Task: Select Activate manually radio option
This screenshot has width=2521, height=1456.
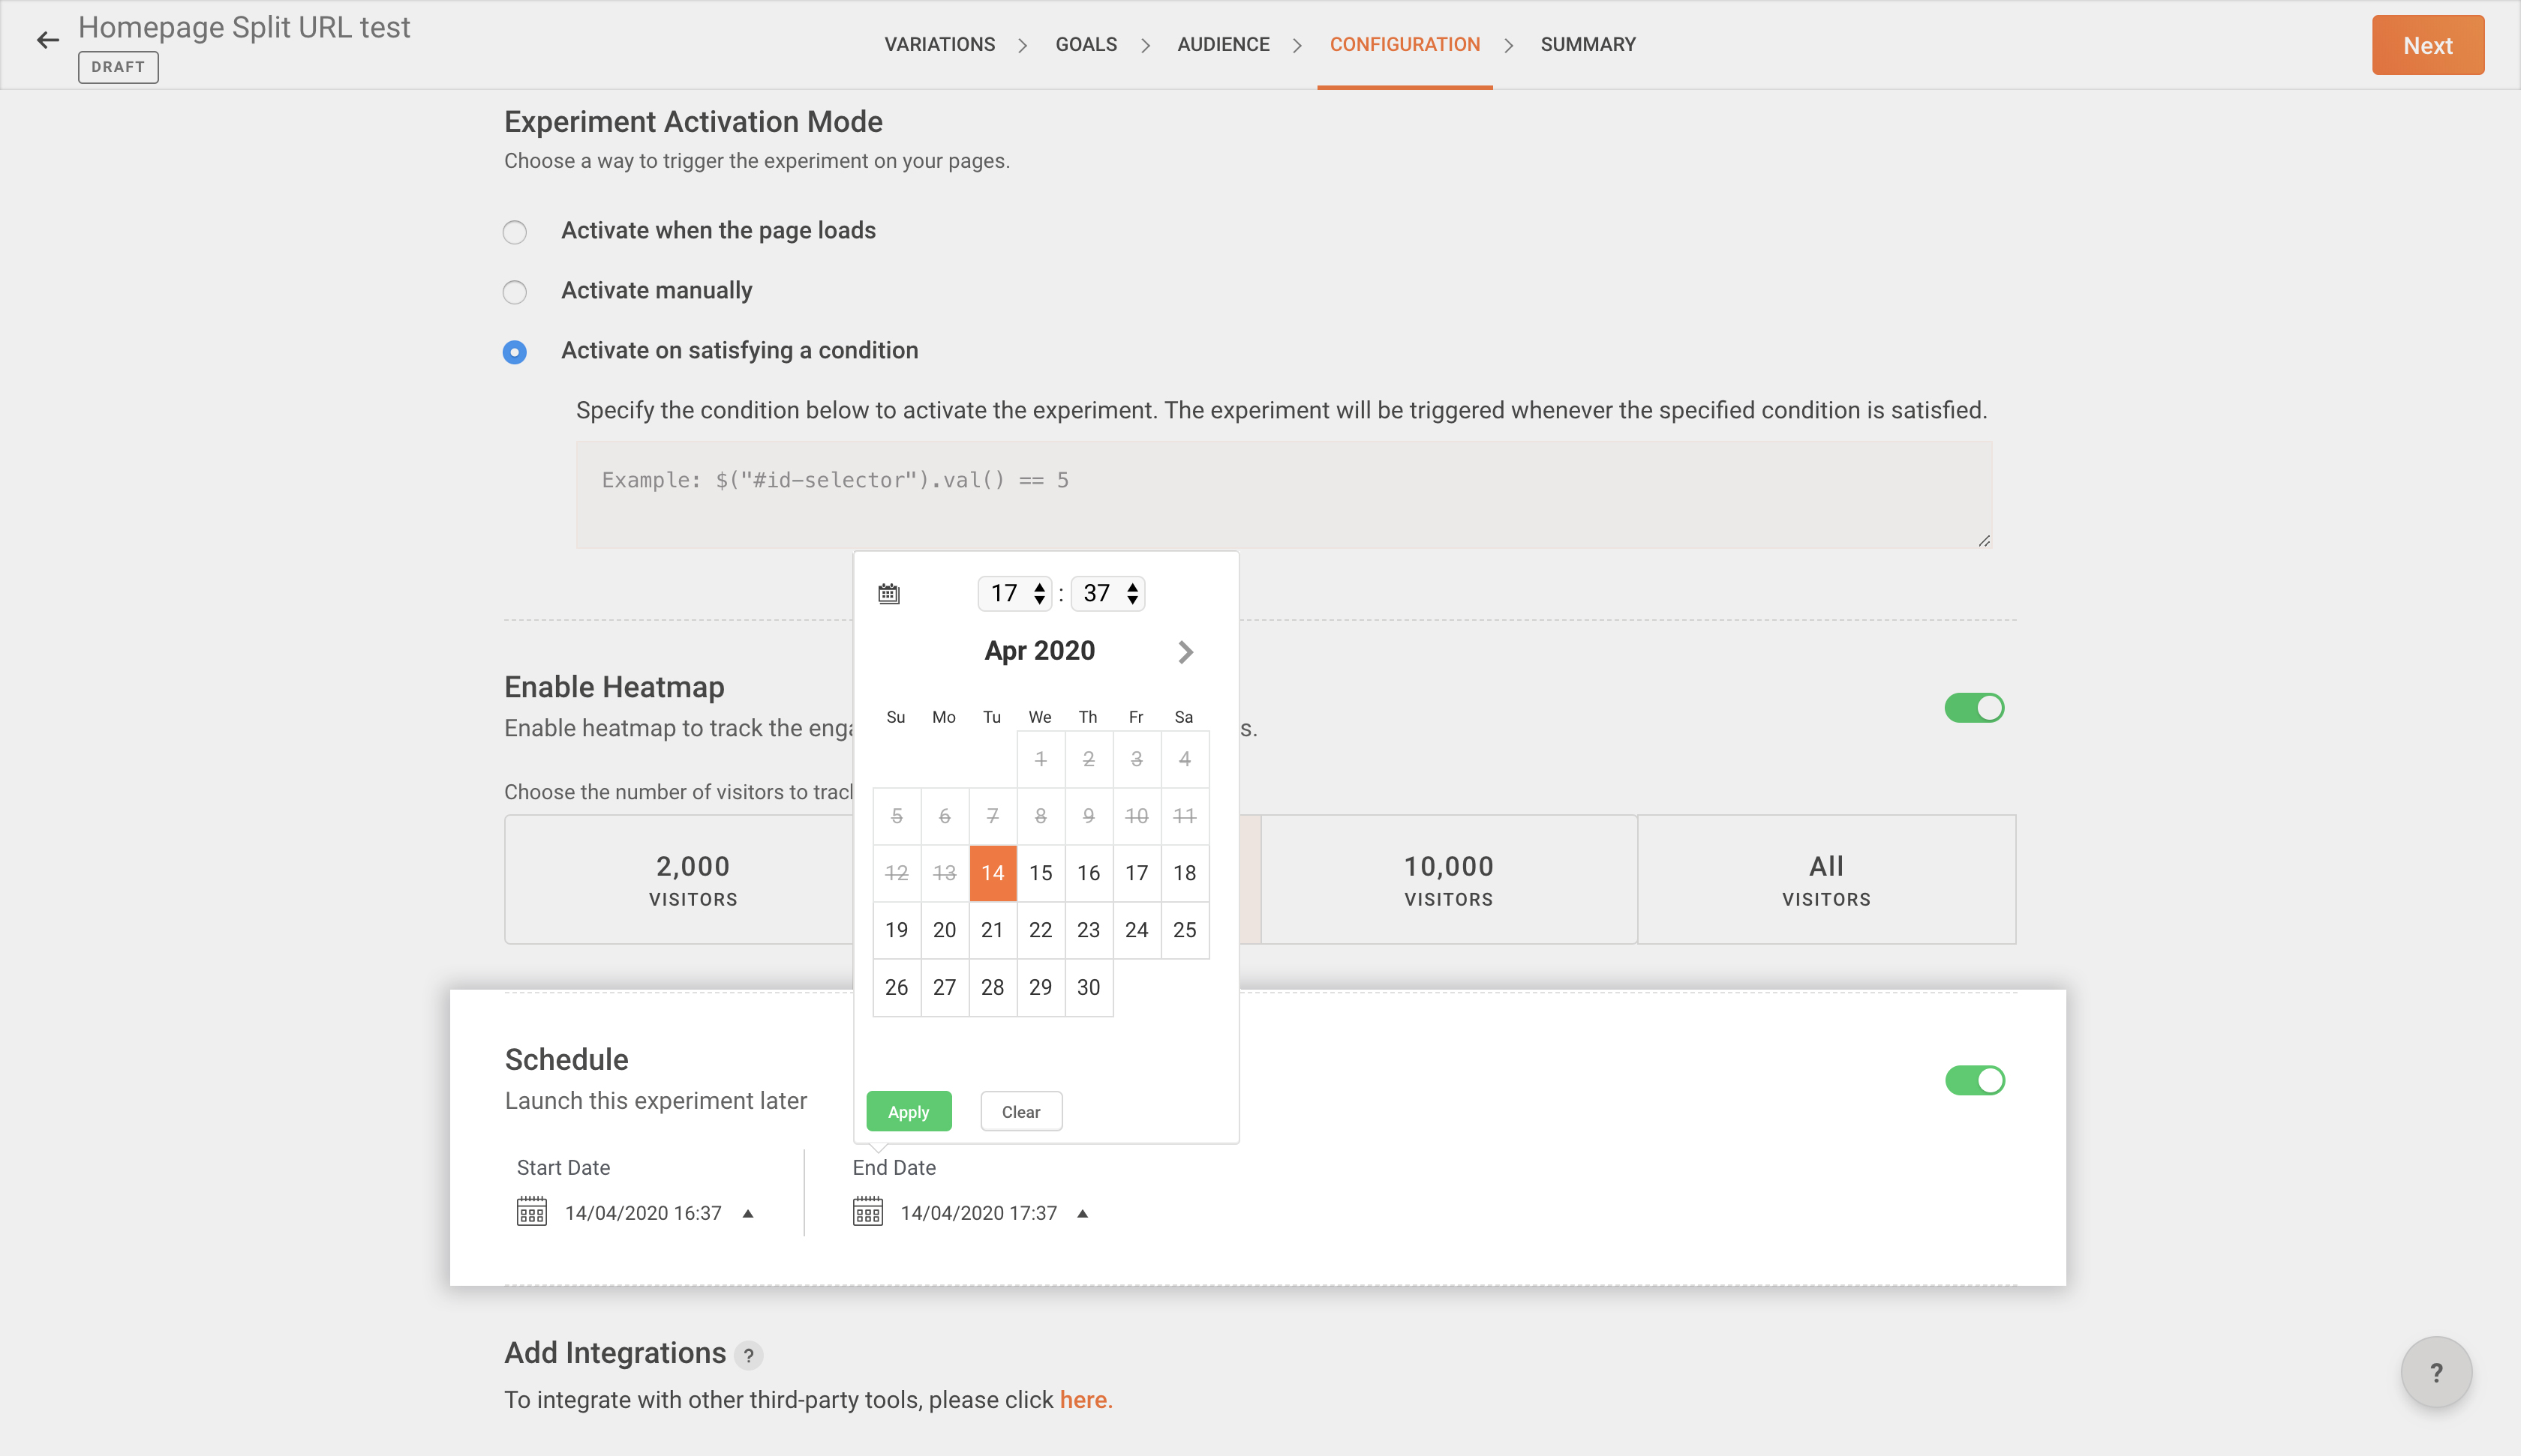Action: click(x=514, y=292)
